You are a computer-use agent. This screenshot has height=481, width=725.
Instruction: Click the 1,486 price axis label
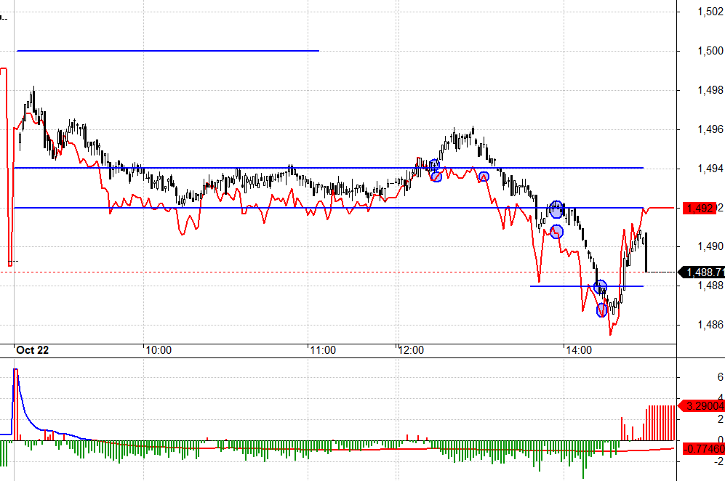coord(710,325)
